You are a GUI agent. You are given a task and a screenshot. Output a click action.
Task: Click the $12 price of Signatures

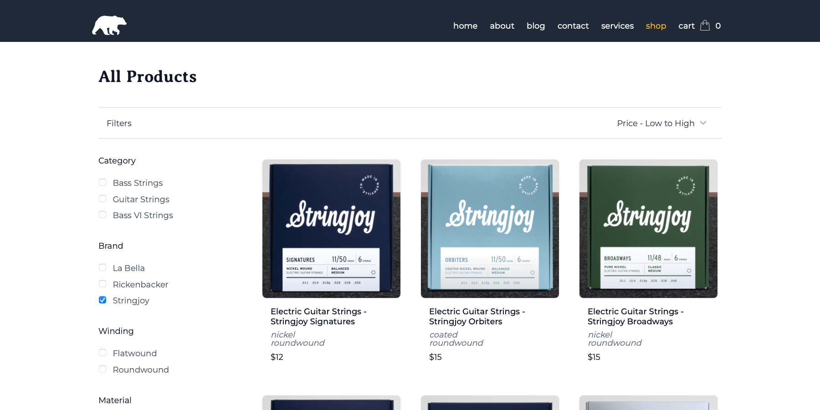click(x=277, y=357)
